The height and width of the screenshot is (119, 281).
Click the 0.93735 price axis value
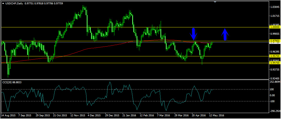(x=275, y=69)
